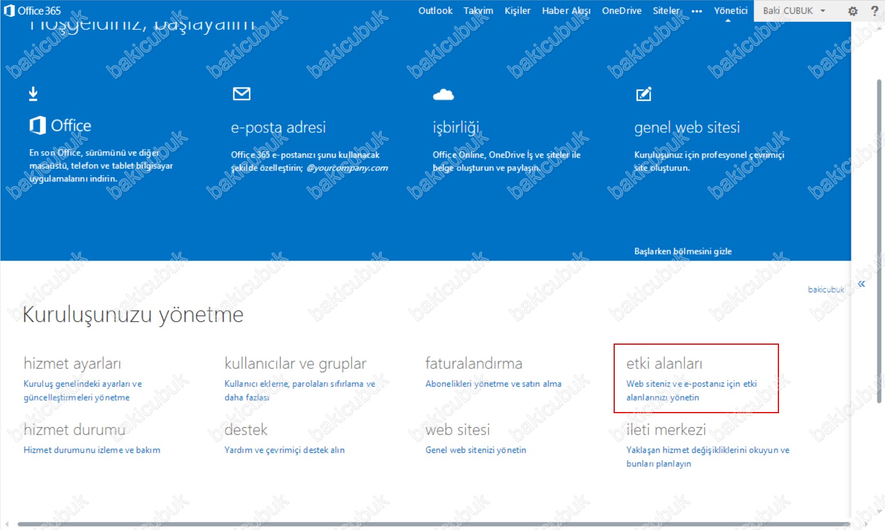The image size is (885, 530).
Task: Click the Office 365 logo
Action: tap(32, 10)
